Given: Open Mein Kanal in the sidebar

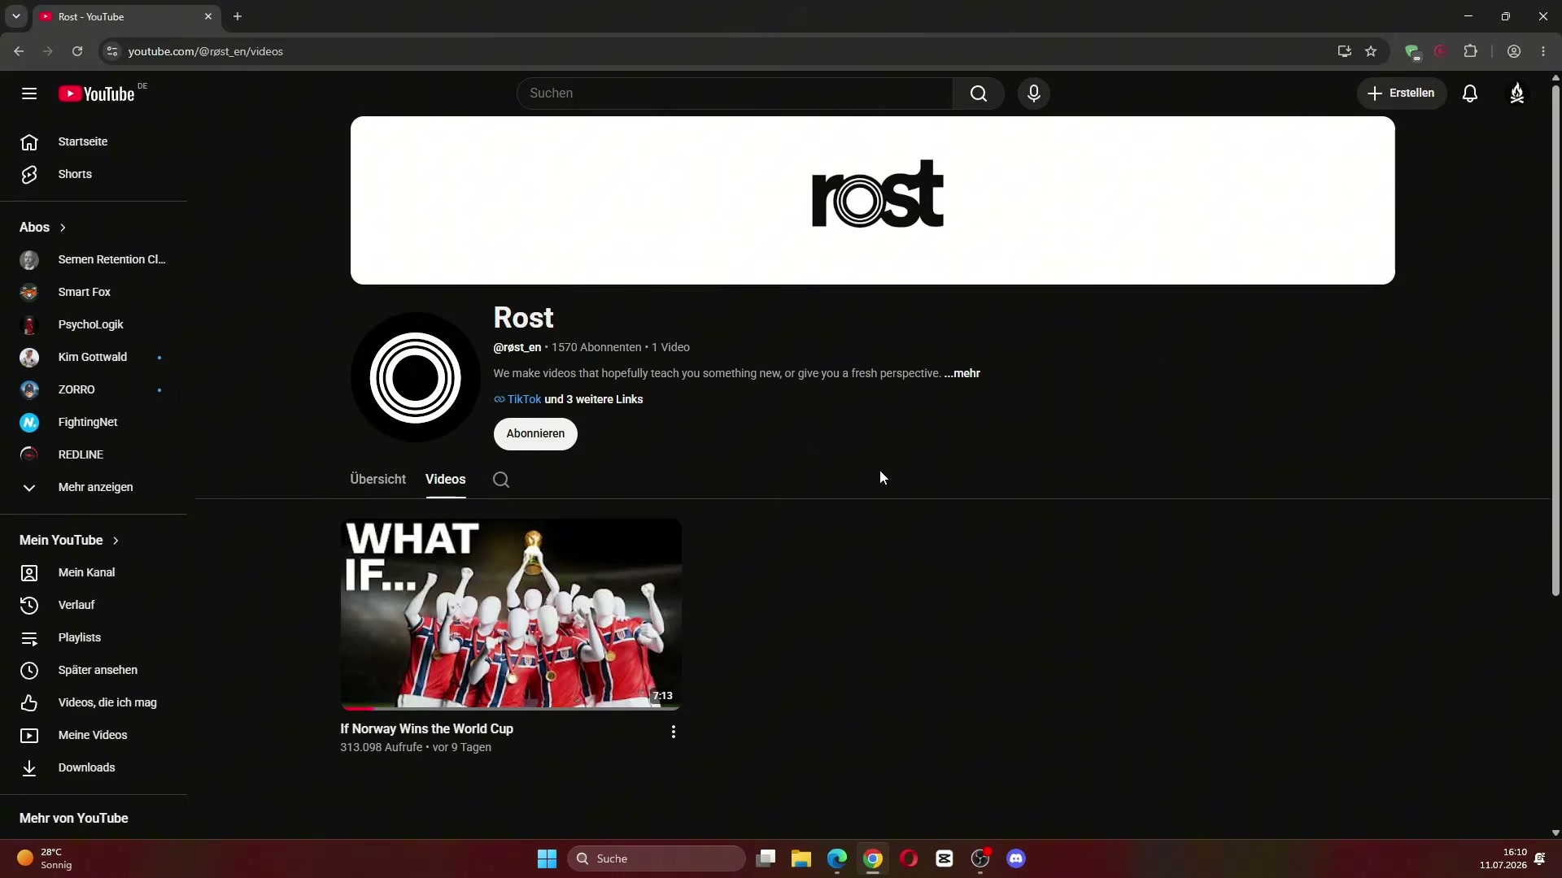Looking at the screenshot, I should pos(94,573).
